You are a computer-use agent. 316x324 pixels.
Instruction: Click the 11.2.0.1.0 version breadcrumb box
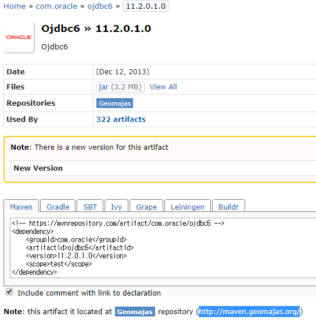point(145,6)
